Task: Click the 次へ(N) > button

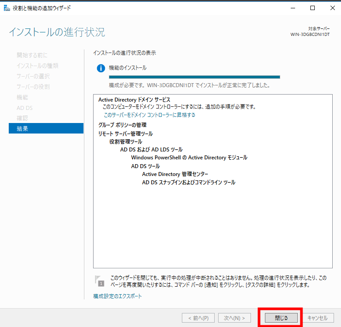Action: tap(234, 318)
